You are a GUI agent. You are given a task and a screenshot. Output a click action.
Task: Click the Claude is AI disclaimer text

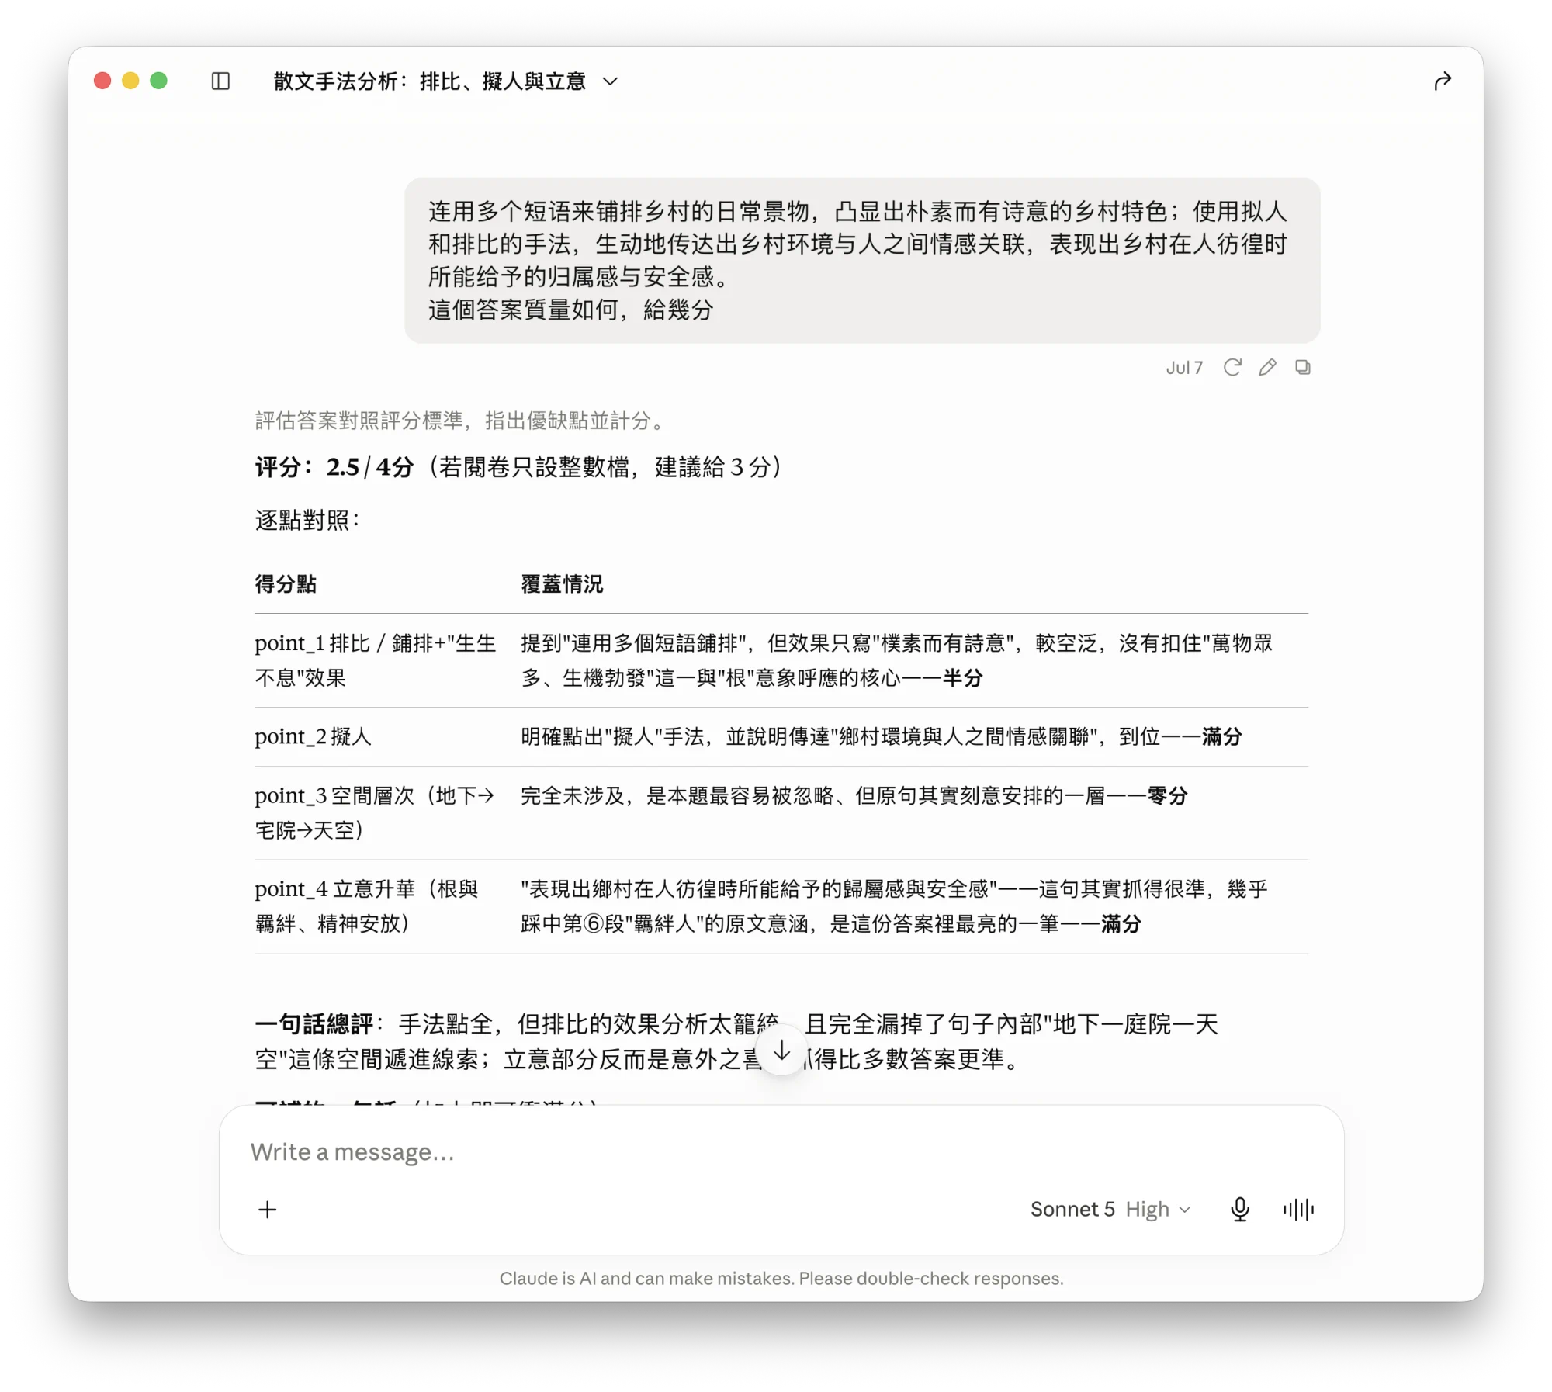click(x=781, y=1278)
